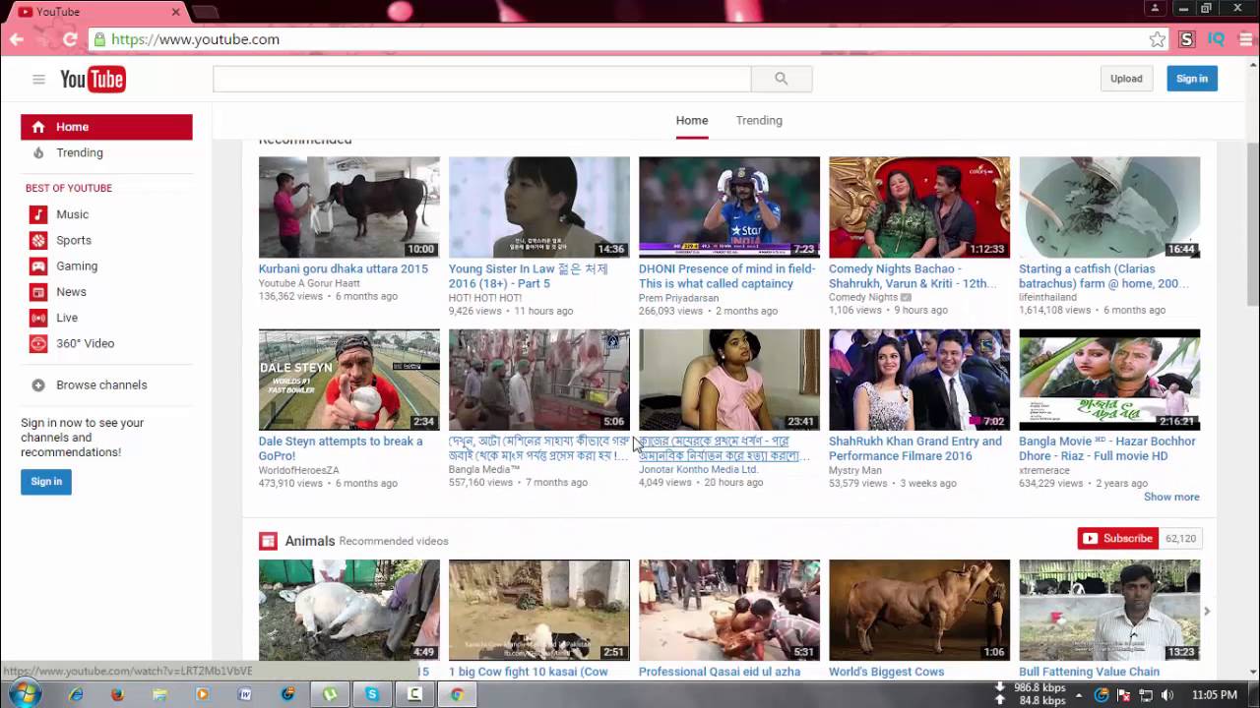Open Comedy Nights Bachao video title
Viewport: 1260px width, 708px height.
pyautogui.click(x=913, y=275)
